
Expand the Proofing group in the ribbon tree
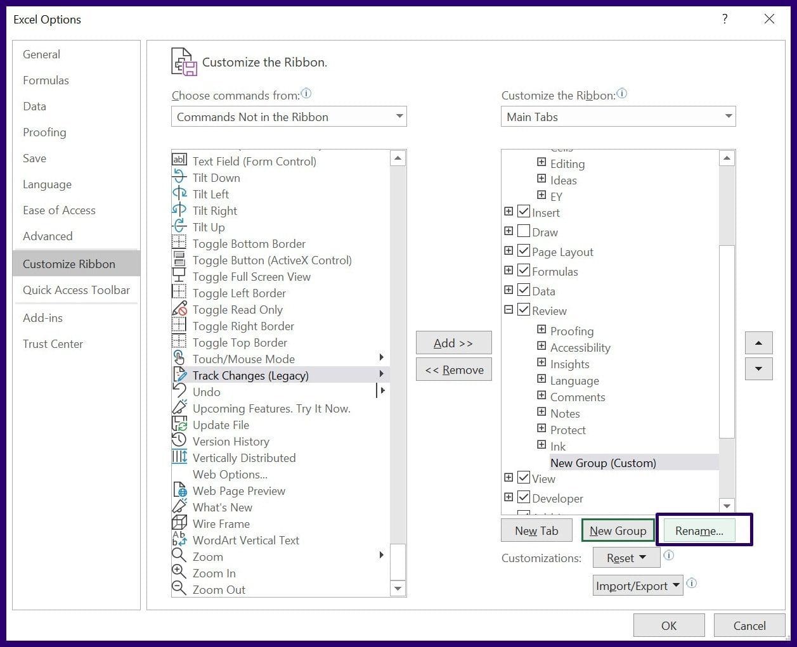541,330
